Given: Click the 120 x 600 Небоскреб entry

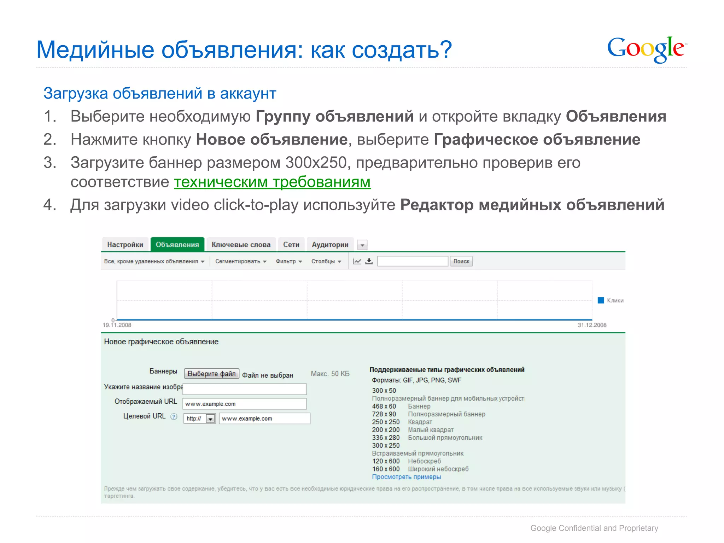Looking at the screenshot, I should point(407,461).
